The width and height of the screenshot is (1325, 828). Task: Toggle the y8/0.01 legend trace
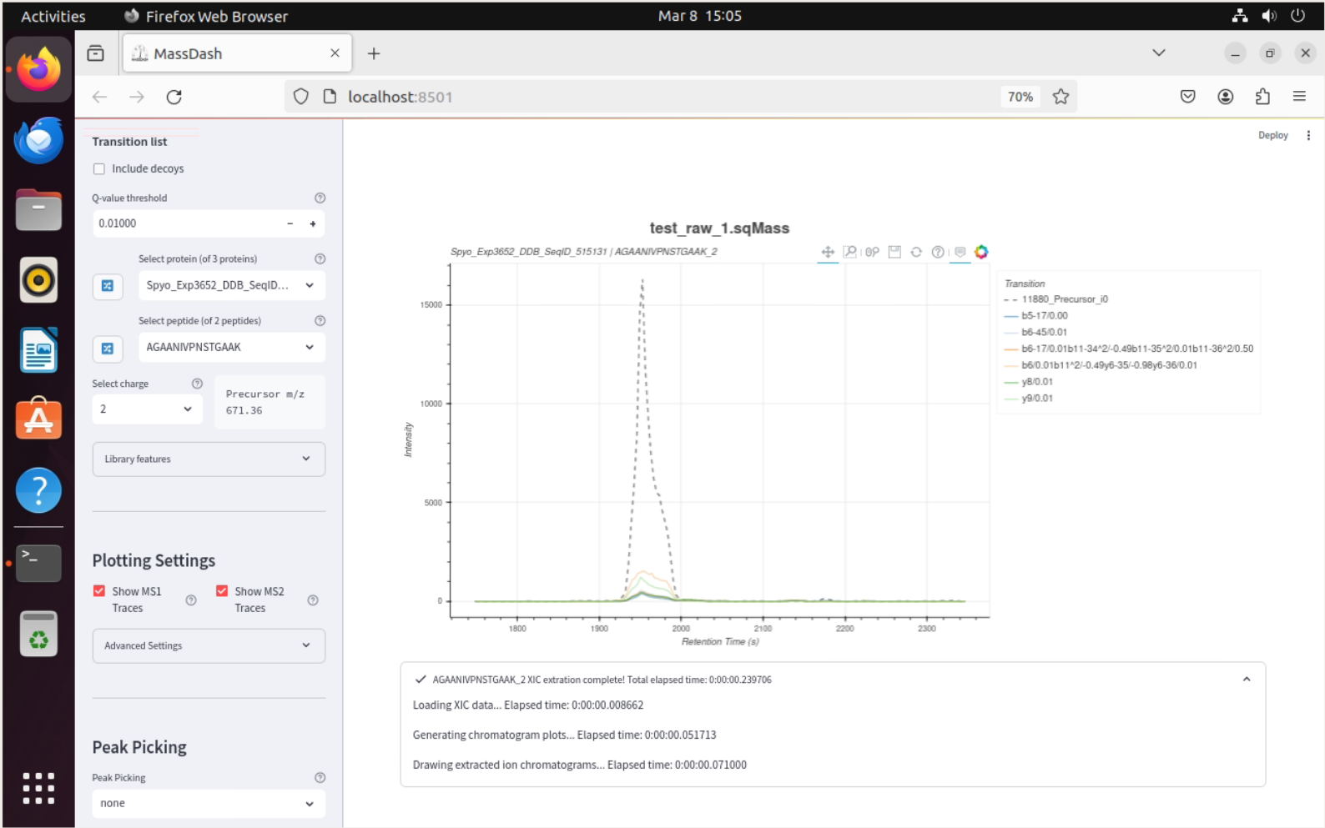[x=1028, y=382]
